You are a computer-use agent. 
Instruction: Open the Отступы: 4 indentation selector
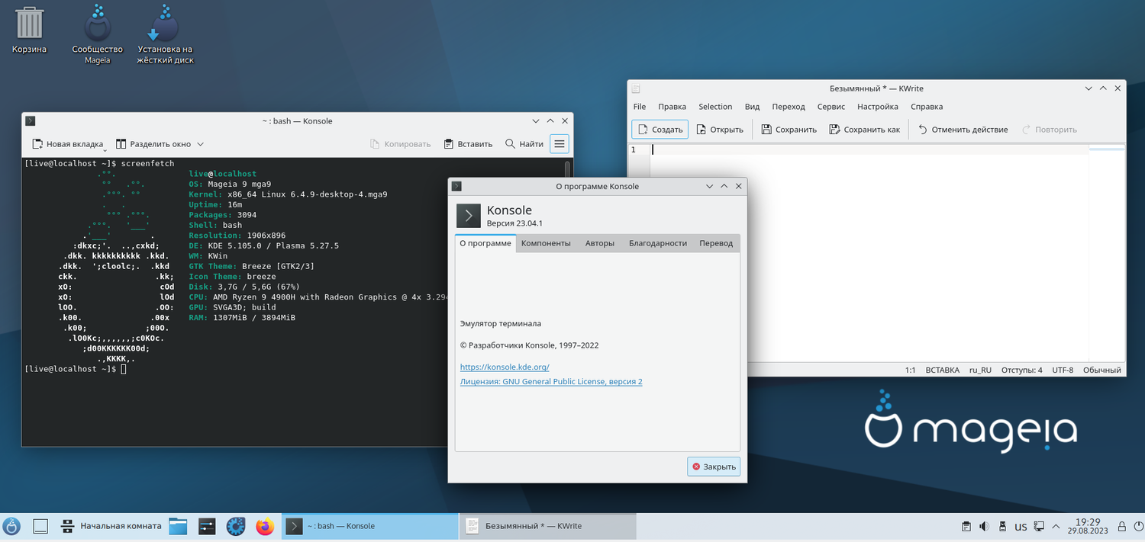tap(1021, 370)
